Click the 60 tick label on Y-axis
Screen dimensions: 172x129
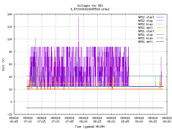[10, 64]
